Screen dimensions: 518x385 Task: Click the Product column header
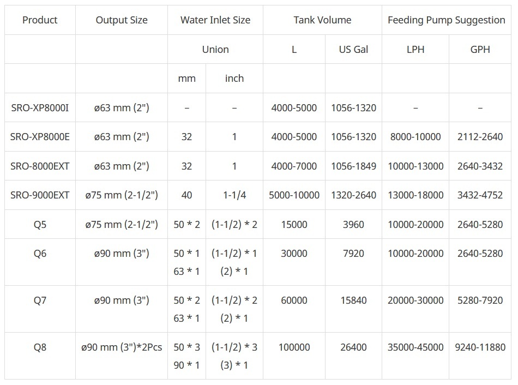click(40, 20)
